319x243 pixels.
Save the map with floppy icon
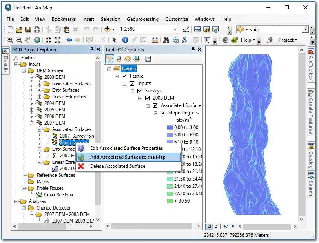[x=28, y=29]
